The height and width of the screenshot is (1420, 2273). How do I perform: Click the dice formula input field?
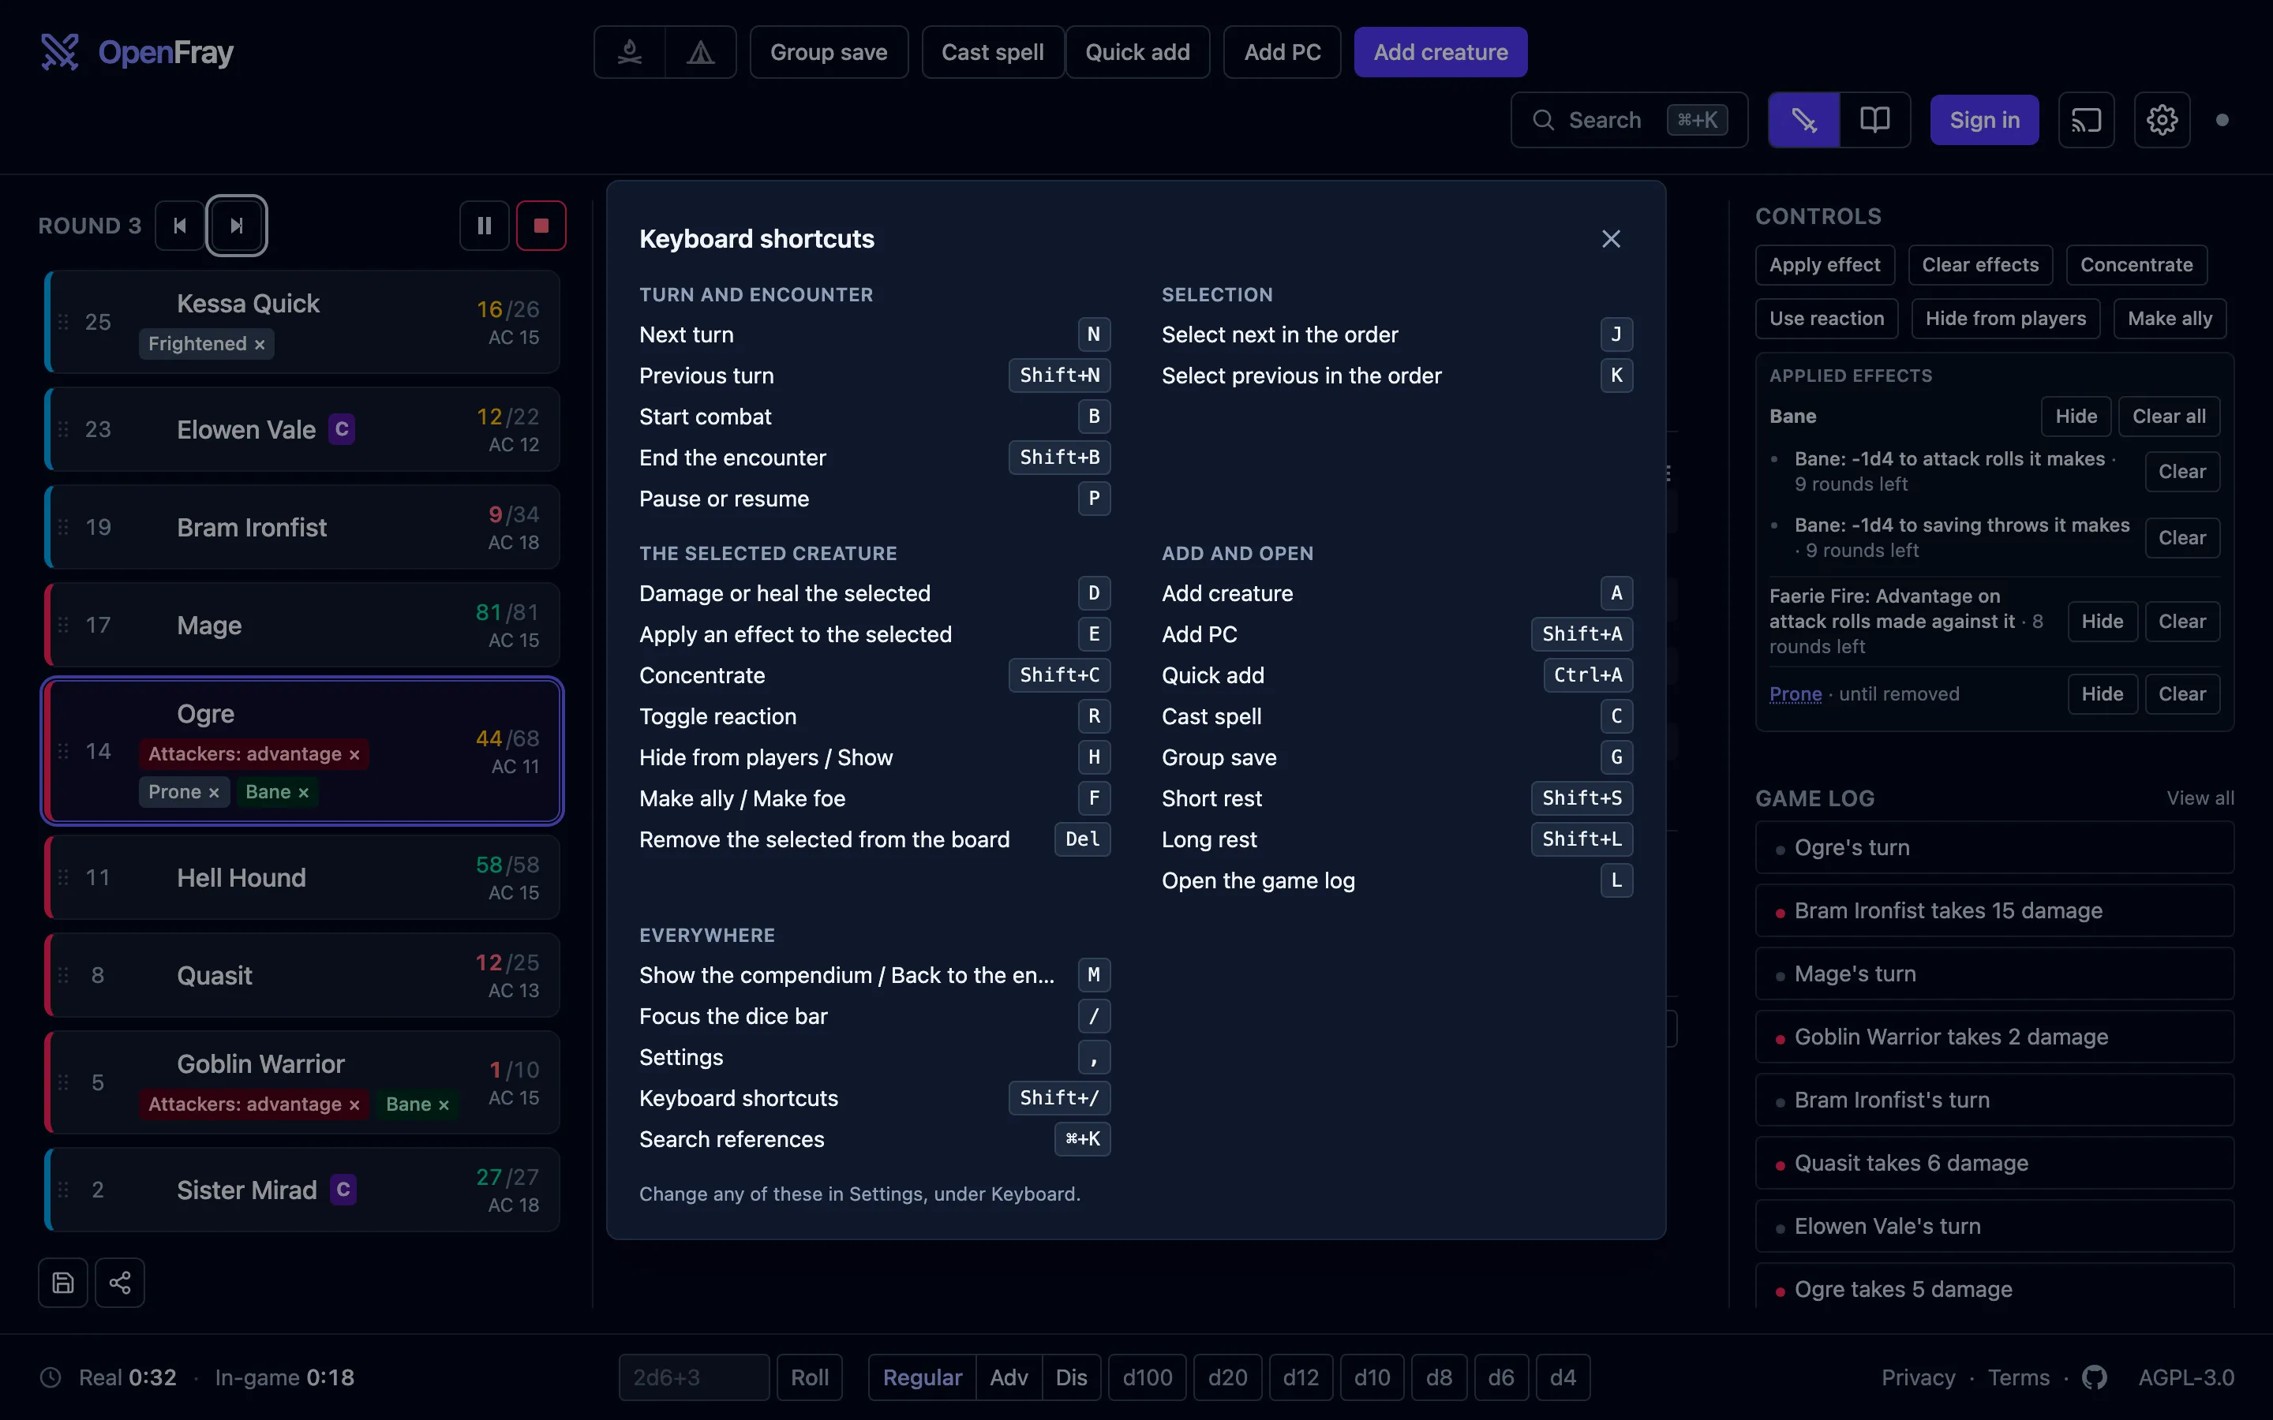pos(694,1377)
